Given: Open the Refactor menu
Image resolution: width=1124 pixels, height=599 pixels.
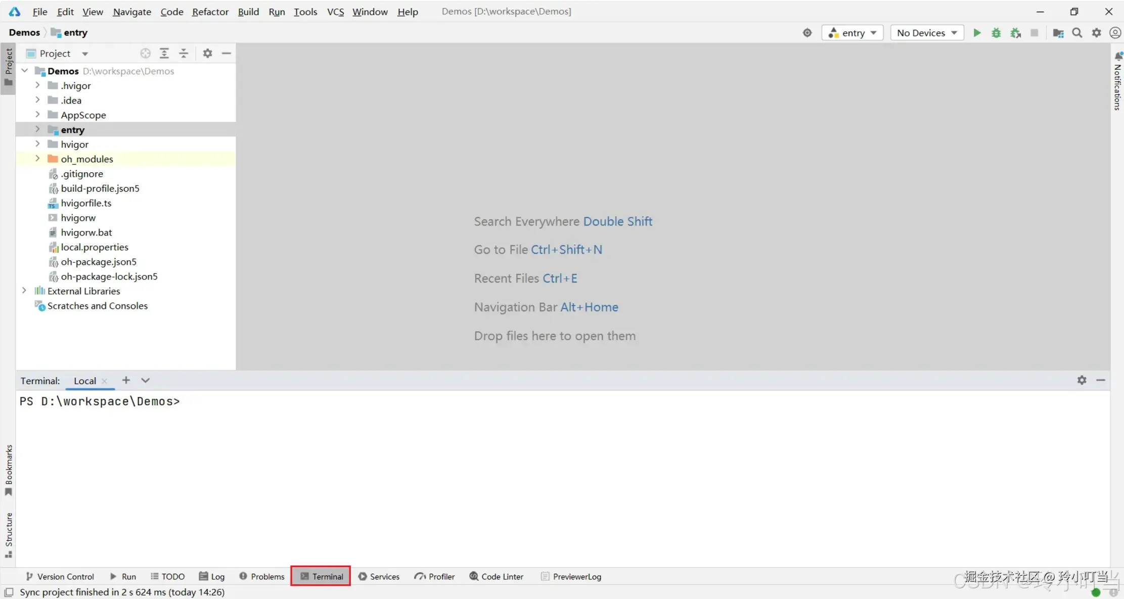Looking at the screenshot, I should pyautogui.click(x=210, y=12).
